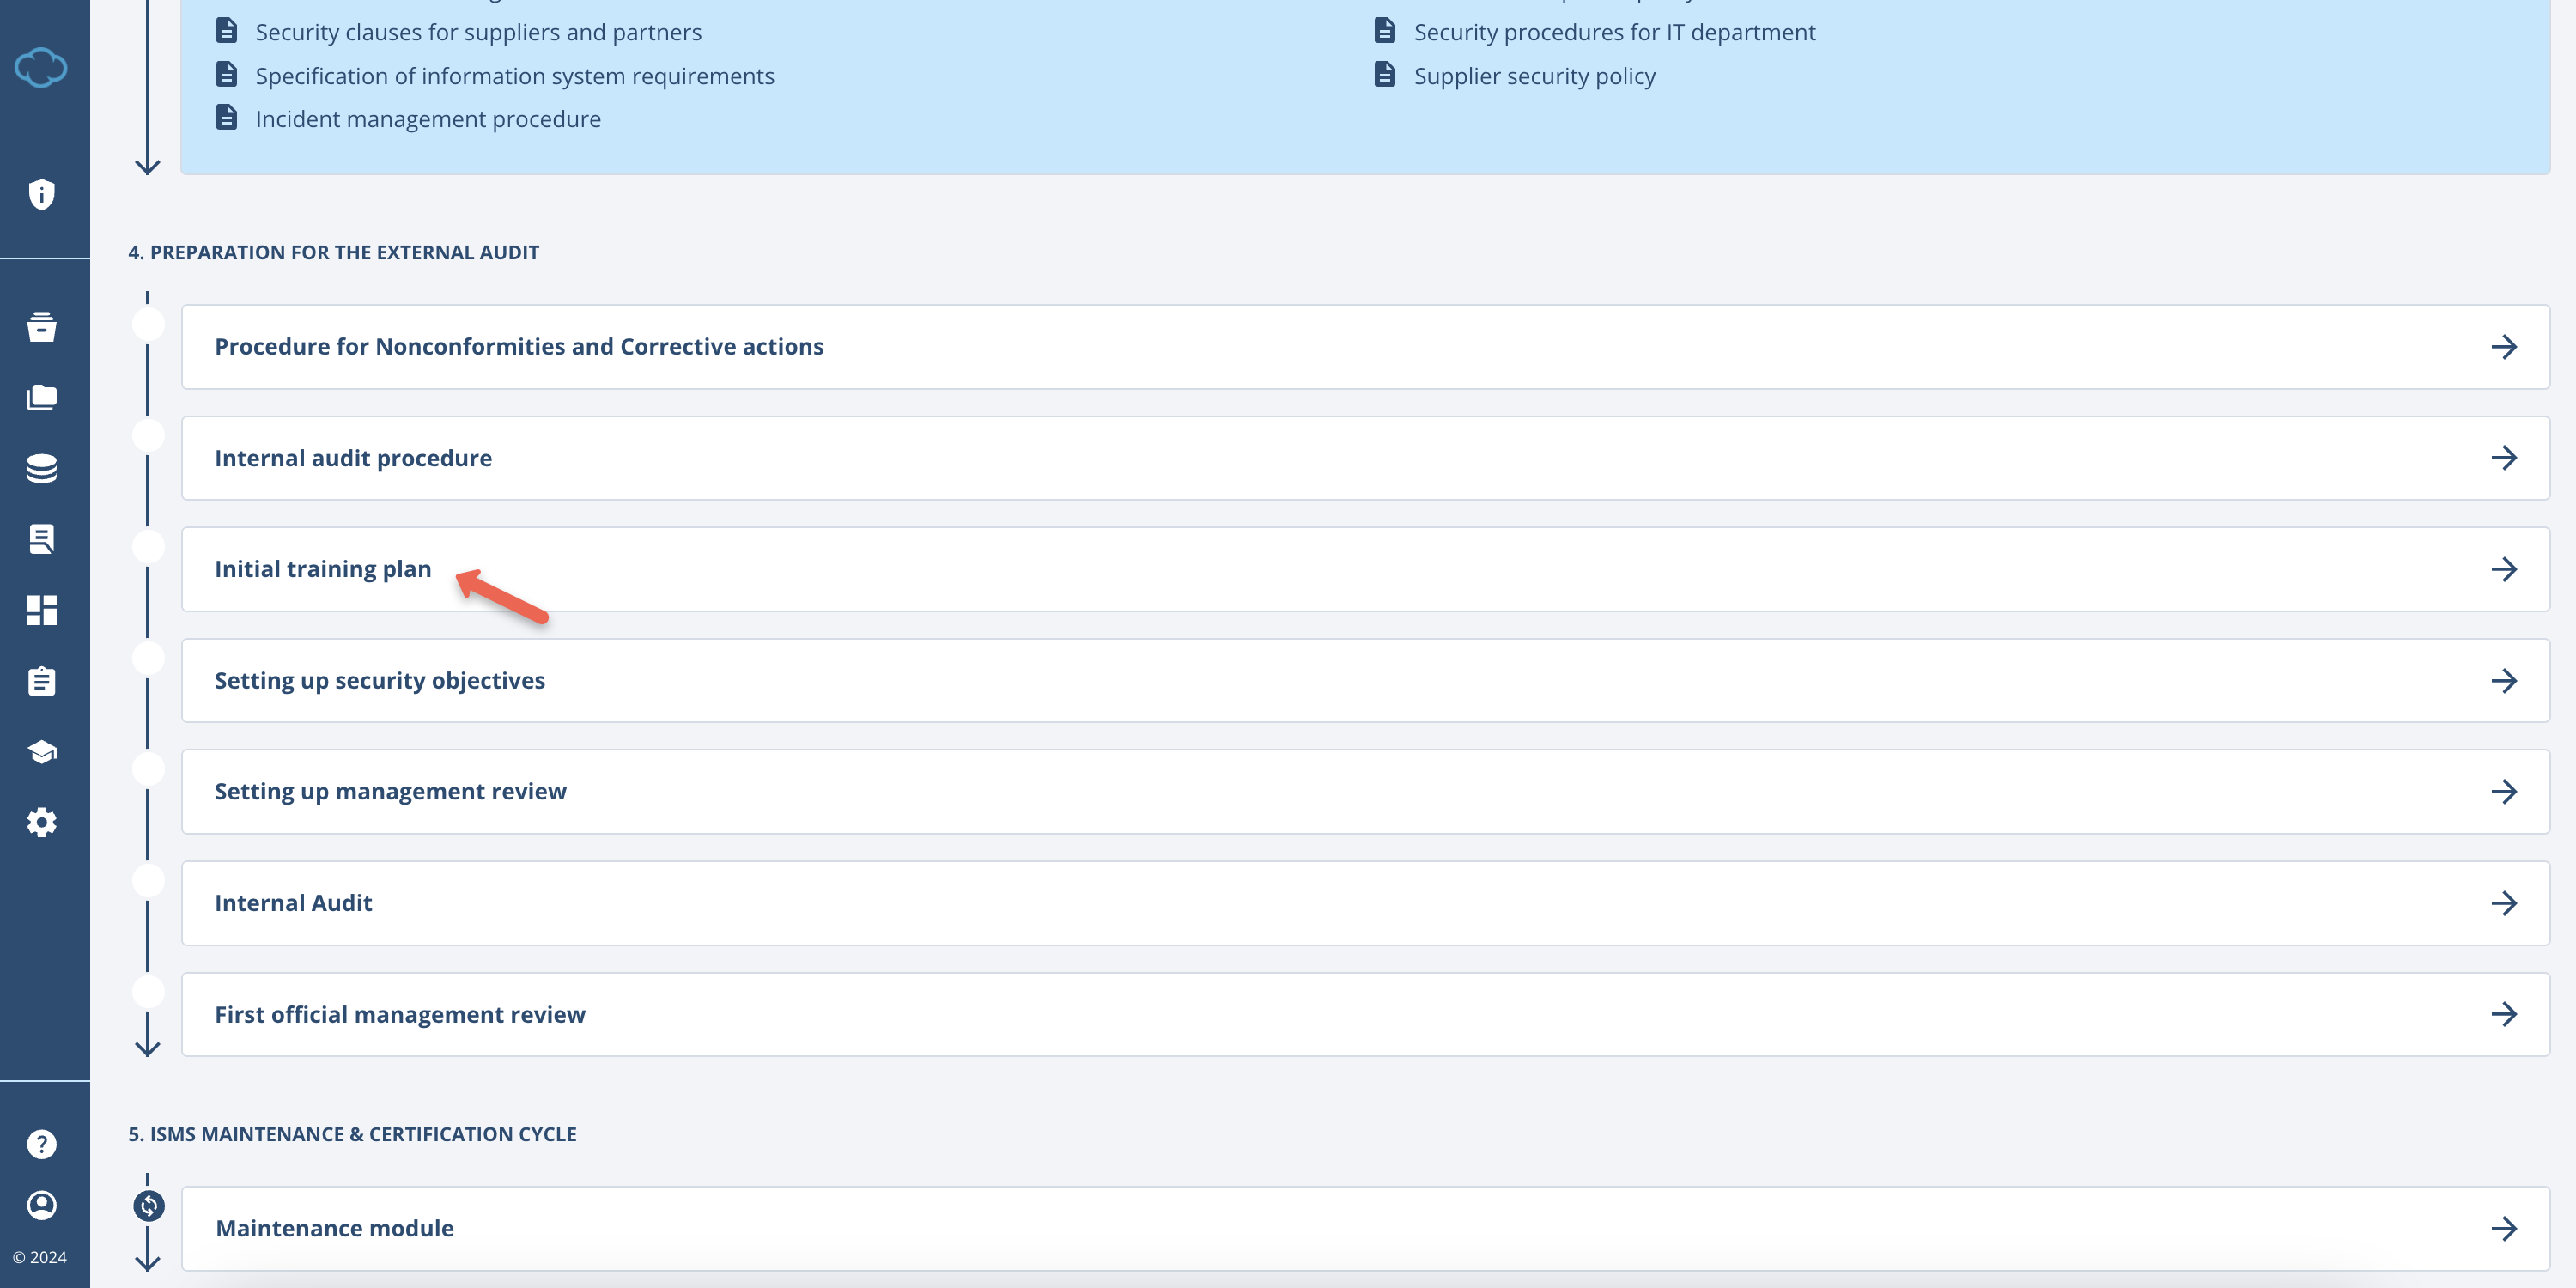Click the Maintenance module sync icon
Screen dimensions: 2576x1288
[148, 1206]
